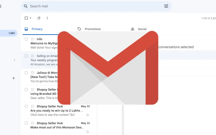Switch to the Social tab
The width and height of the screenshot is (216, 135).
tap(142, 29)
